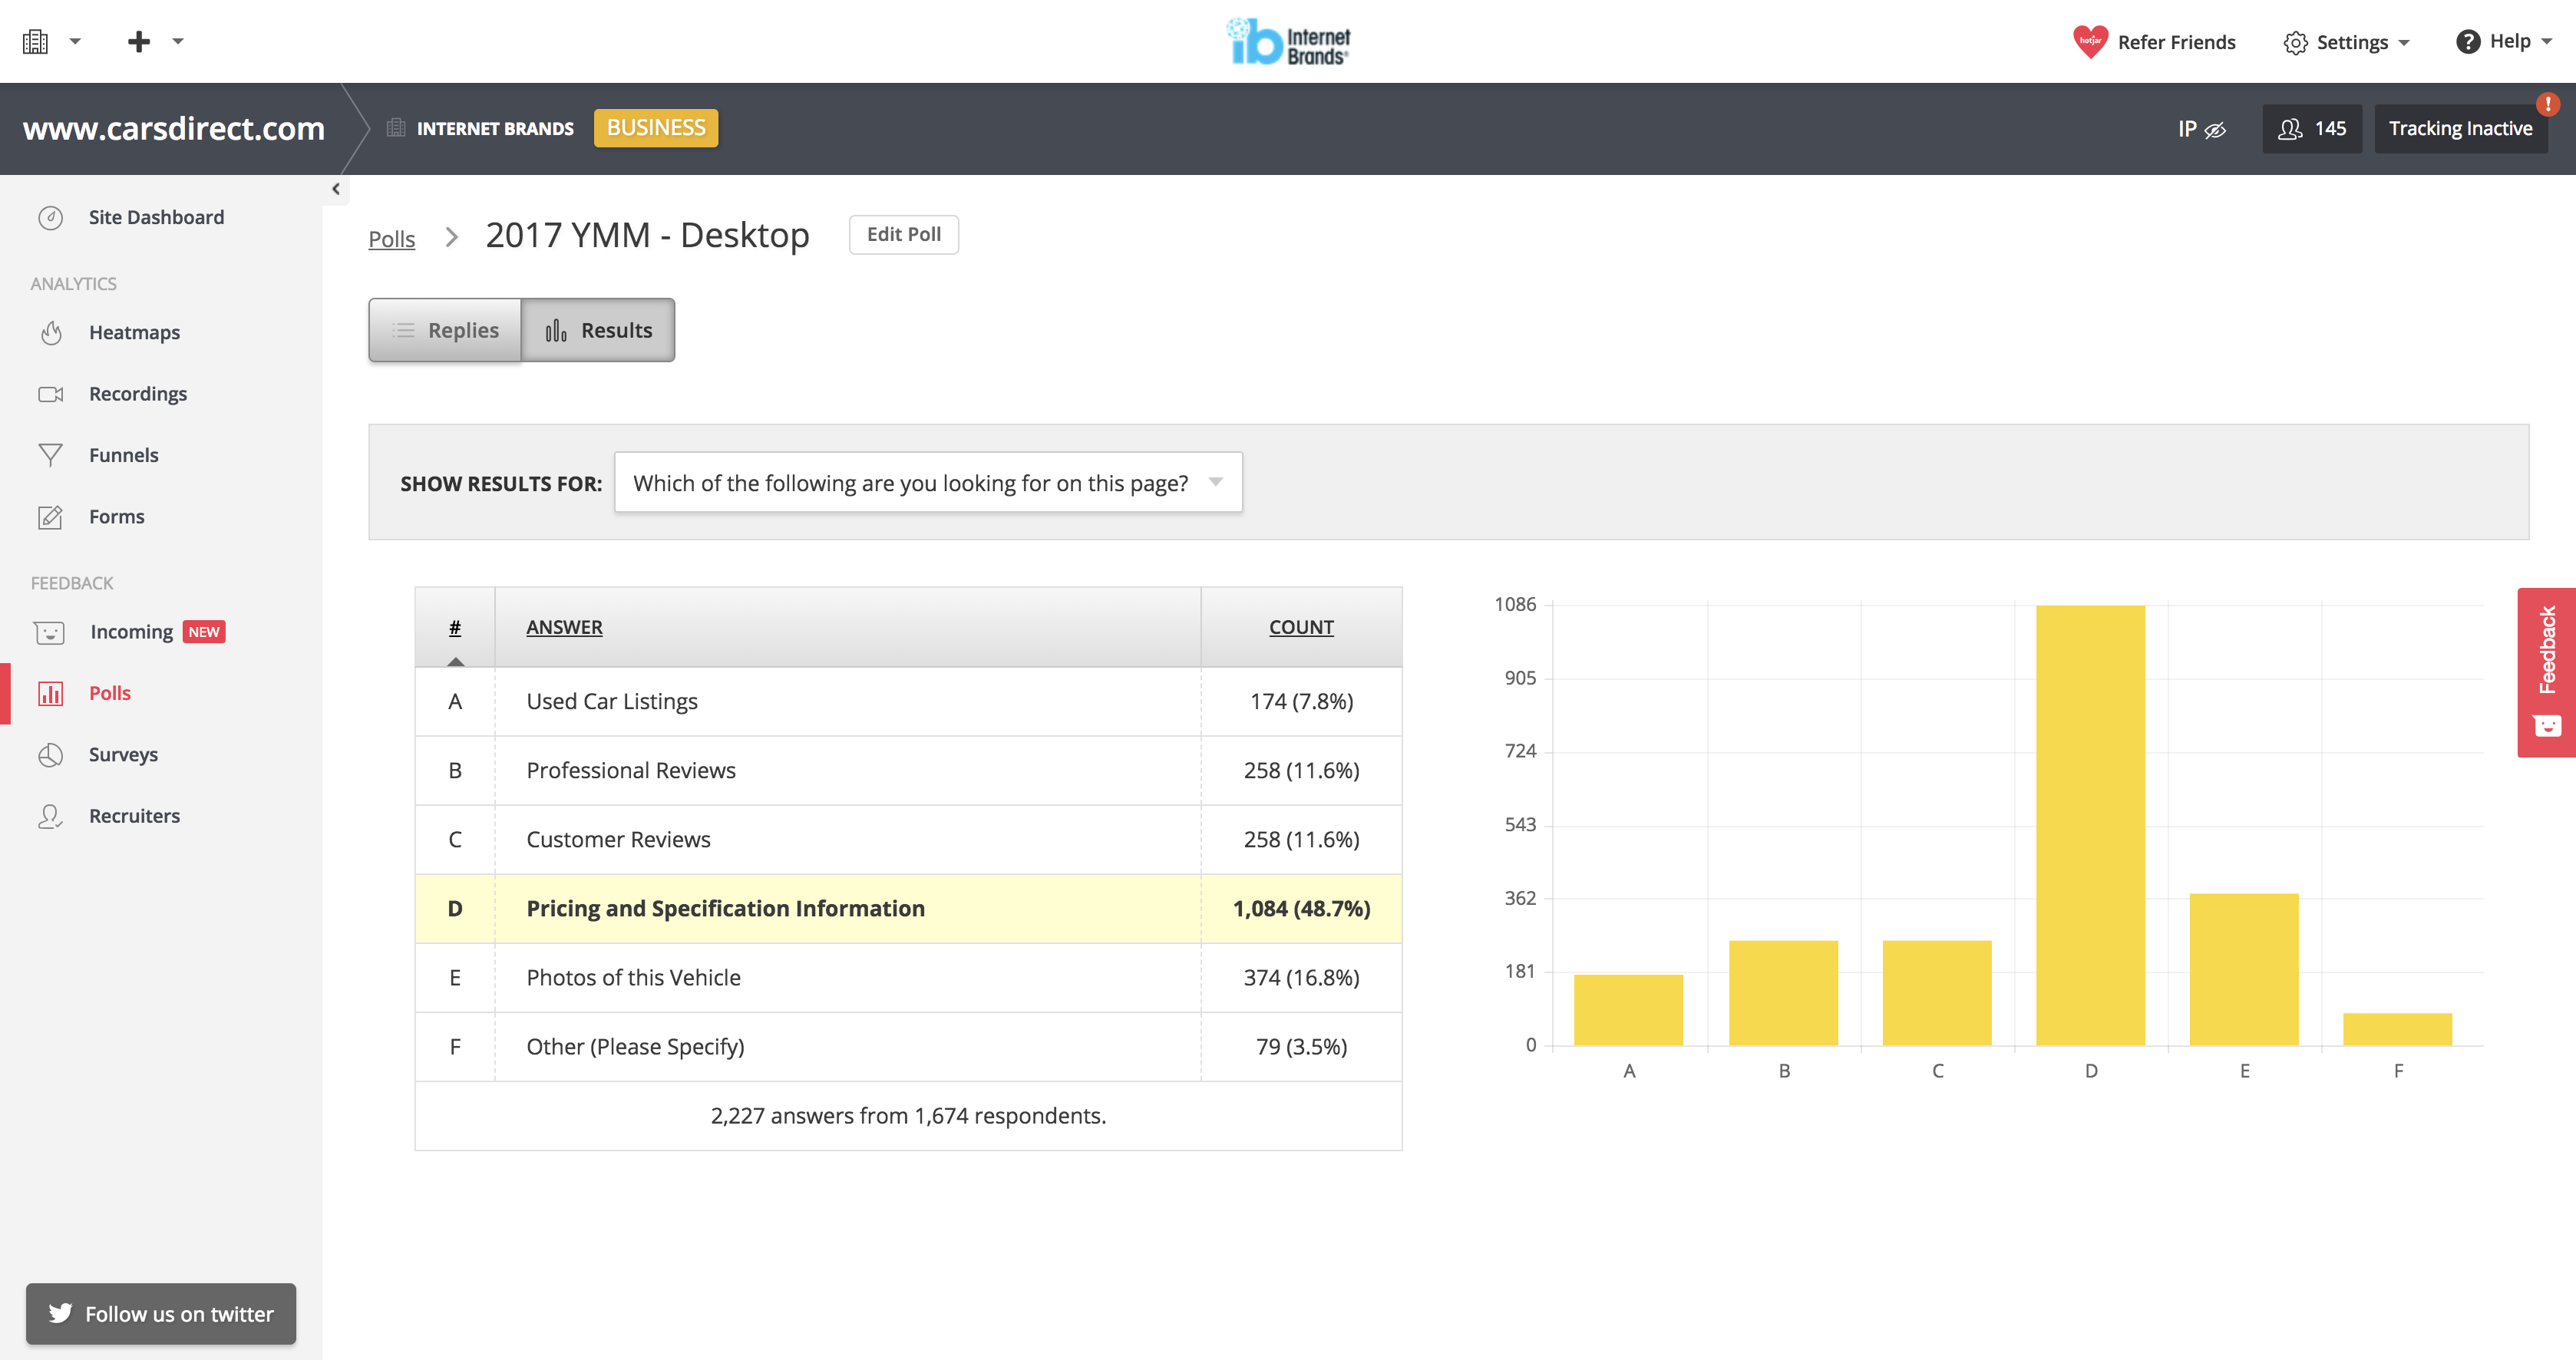Screen dimensions: 2576x1360
Task: Open the Forms pencil icon
Action: click(x=51, y=517)
